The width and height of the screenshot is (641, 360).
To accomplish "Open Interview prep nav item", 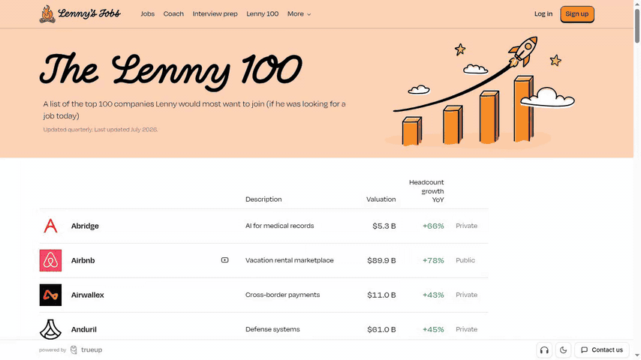I will 215,14.
